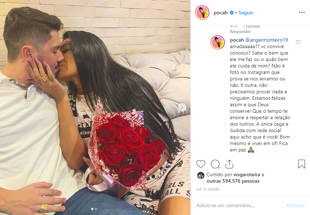Image resolution: width=310 pixels, height=215 pixels.
Task: Go to next photo with carousel arrow
Action: [182, 108]
